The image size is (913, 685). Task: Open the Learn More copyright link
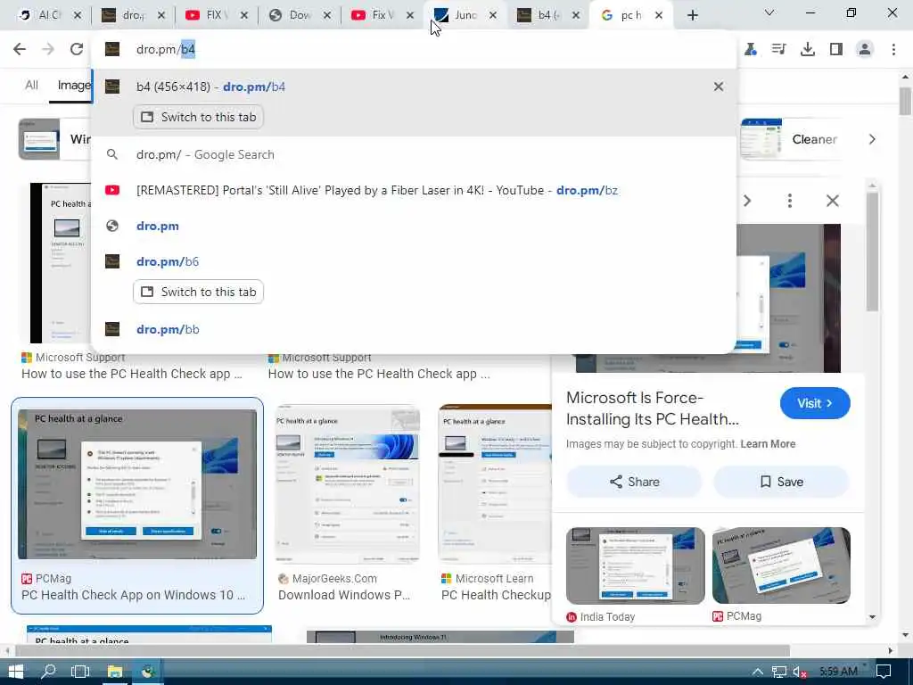coord(768,444)
